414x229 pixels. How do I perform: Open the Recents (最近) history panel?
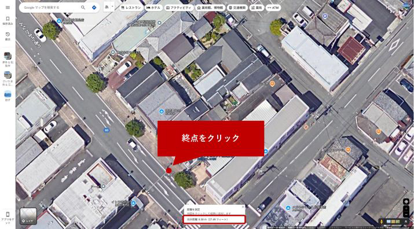click(x=8, y=36)
